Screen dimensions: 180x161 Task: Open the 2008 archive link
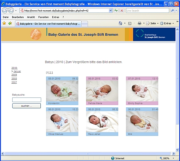pyautogui.click(x=14, y=79)
